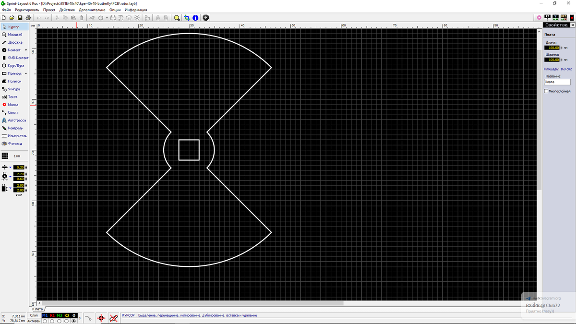Viewport: 576px width, 324px height.
Task: Activate layer М2 radio button
Action: [59, 321]
